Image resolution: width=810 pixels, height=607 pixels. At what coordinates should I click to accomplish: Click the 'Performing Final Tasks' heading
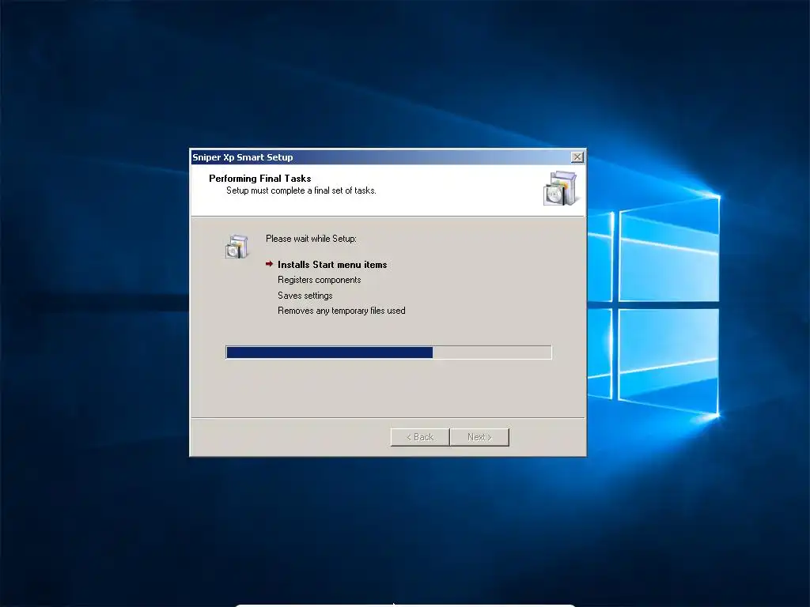[259, 179]
